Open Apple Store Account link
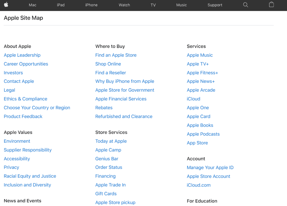This screenshot has height=206, width=287. (x=209, y=176)
